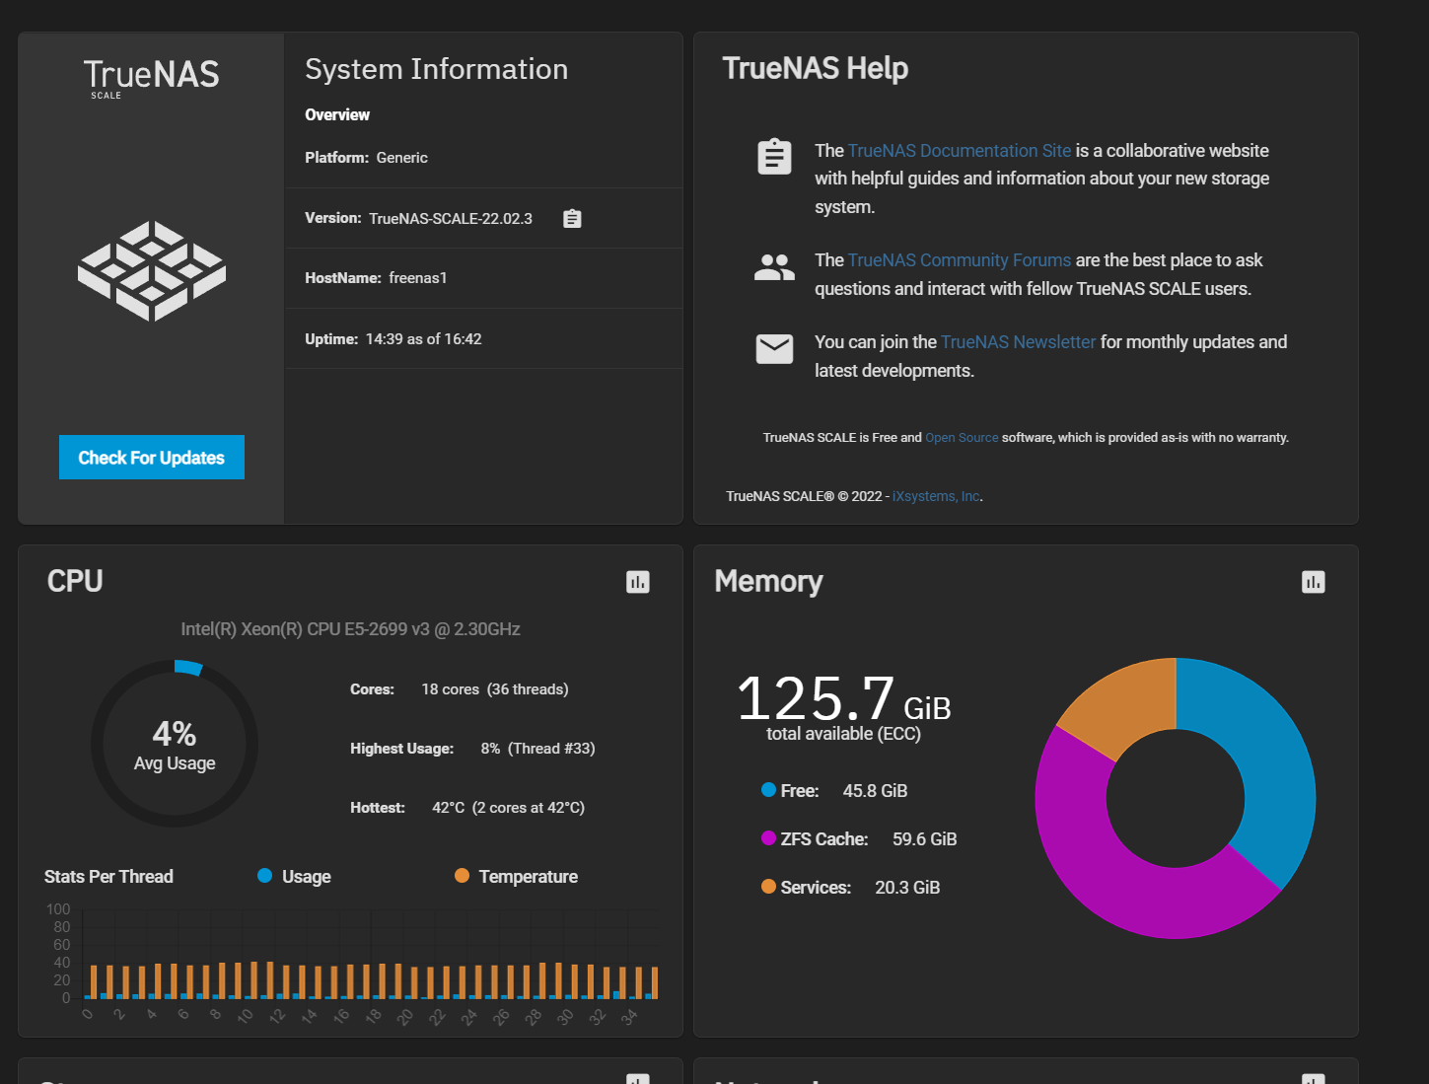
Task: Click the Services legend dot
Action: (769, 887)
